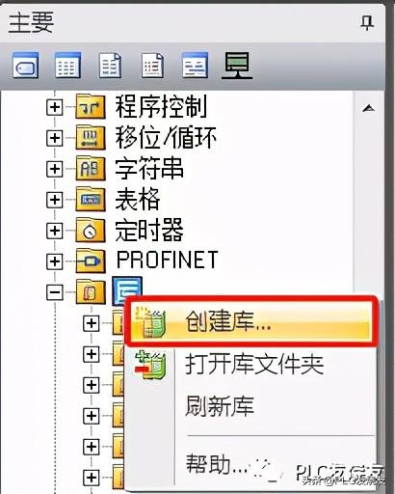
Task: Expand the 移位/循环 tree node
Action: (55, 138)
